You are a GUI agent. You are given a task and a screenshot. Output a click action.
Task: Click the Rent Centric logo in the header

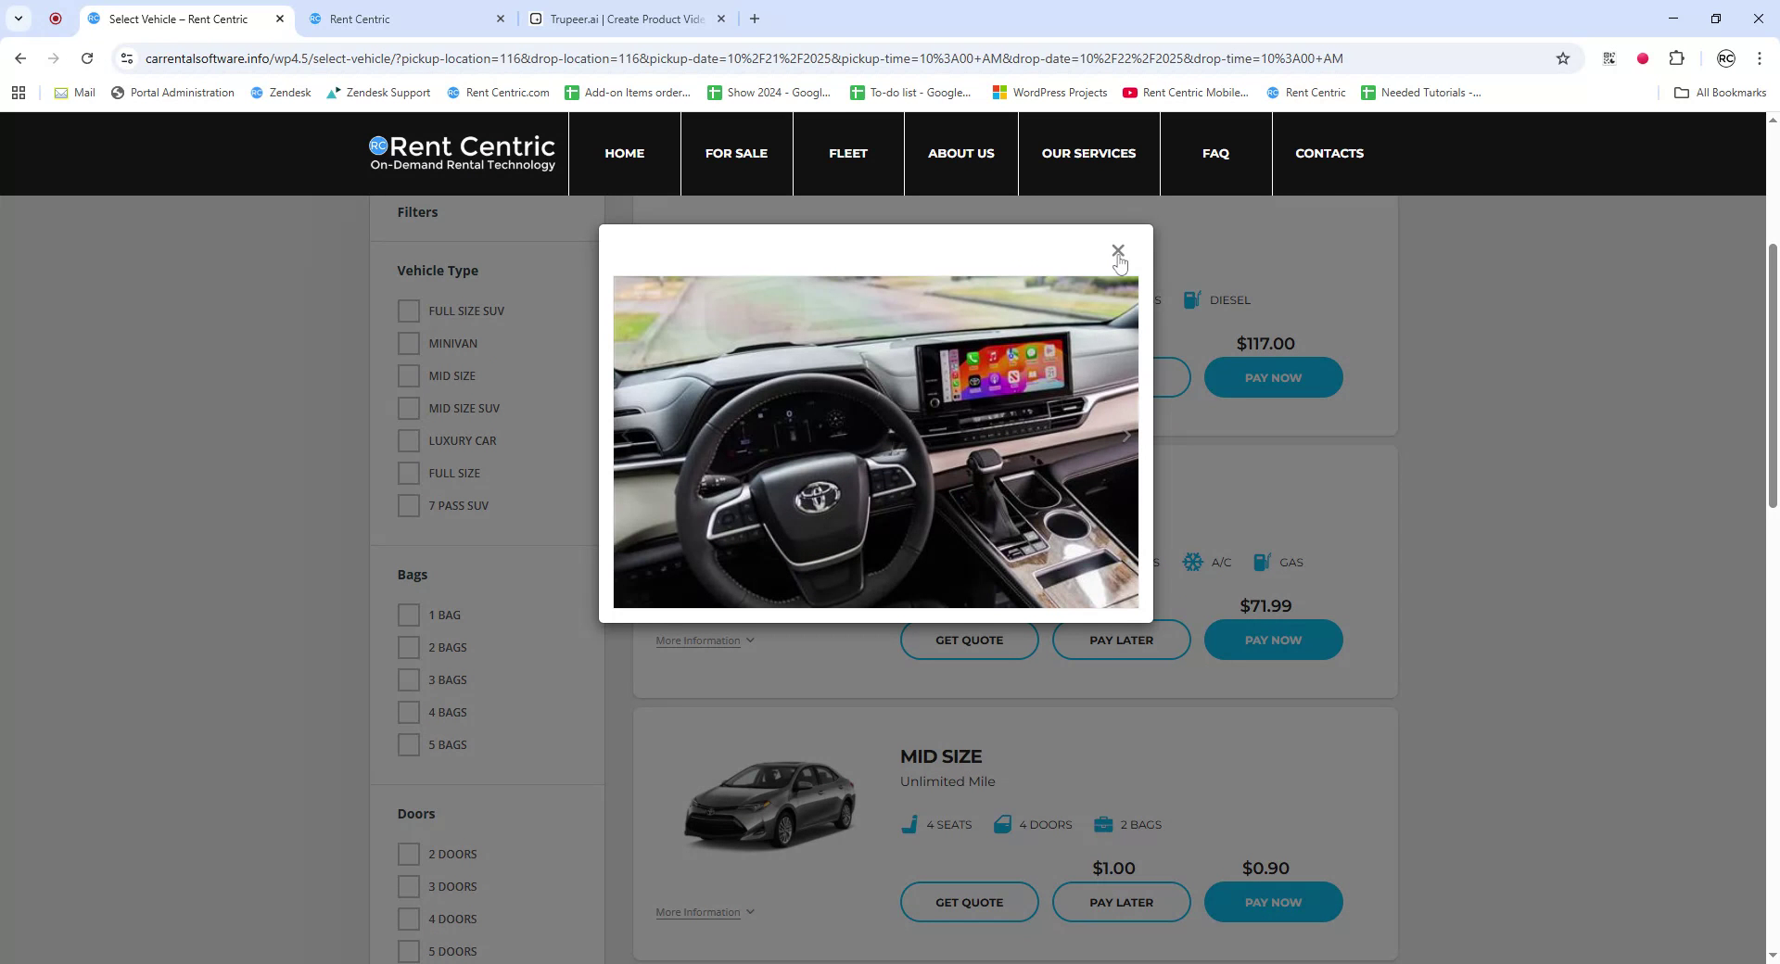pos(462,153)
